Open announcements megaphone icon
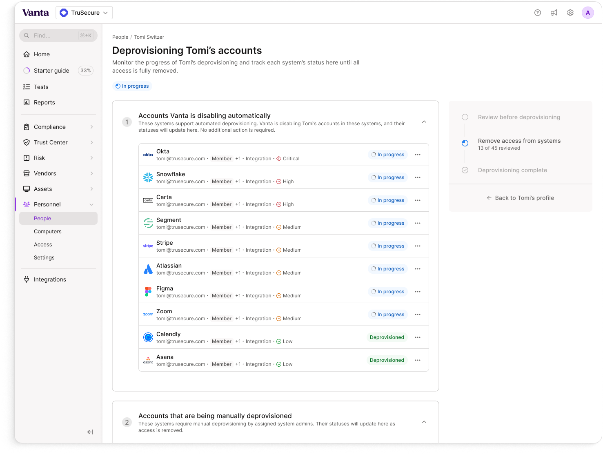The width and height of the screenshot is (603, 454). pyautogui.click(x=554, y=13)
